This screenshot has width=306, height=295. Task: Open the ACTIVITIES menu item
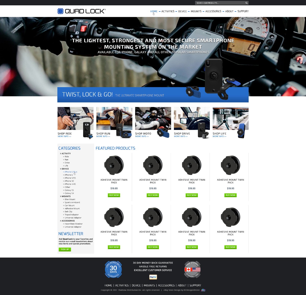coord(168,11)
